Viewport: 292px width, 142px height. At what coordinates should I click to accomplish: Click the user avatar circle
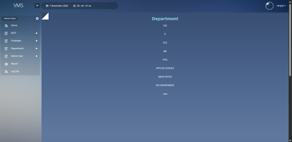tap(269, 6)
